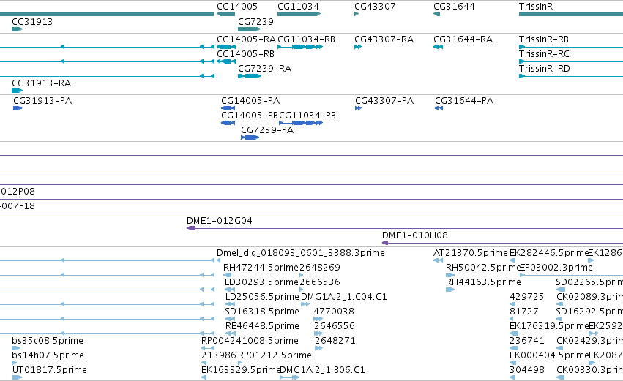Click the CG31913-RA transcript label
The height and width of the screenshot is (381, 623).
(41, 83)
